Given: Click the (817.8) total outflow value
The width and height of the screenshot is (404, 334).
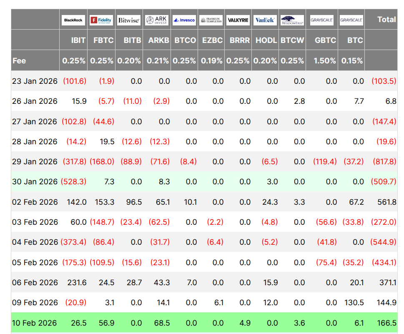Looking at the screenshot, I should click(x=384, y=161).
